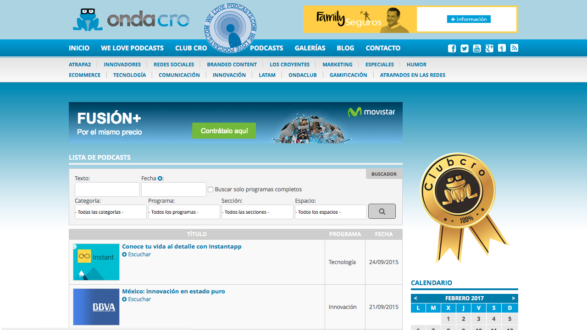Switch to the PODCASTS menu item
The height and width of the screenshot is (330, 587).
267,48
